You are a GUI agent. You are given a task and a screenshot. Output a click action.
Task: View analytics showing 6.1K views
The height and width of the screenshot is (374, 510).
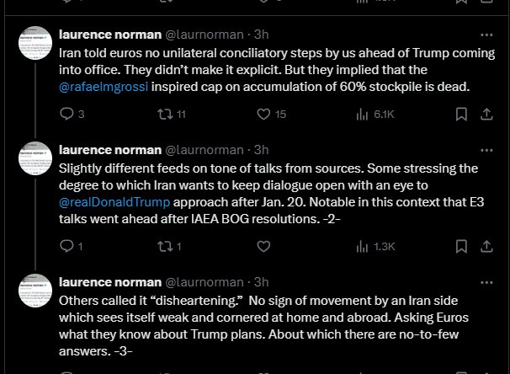363,114
